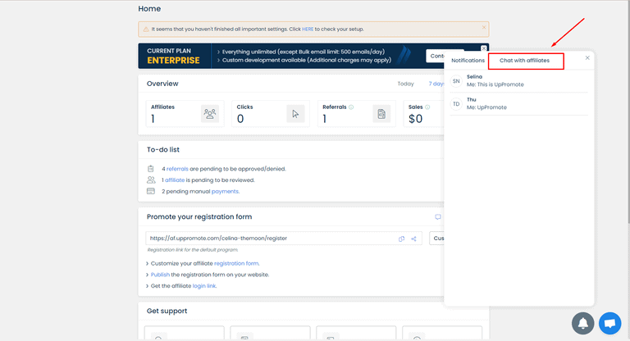Open the pending referrals link in To-do list

tap(177, 168)
